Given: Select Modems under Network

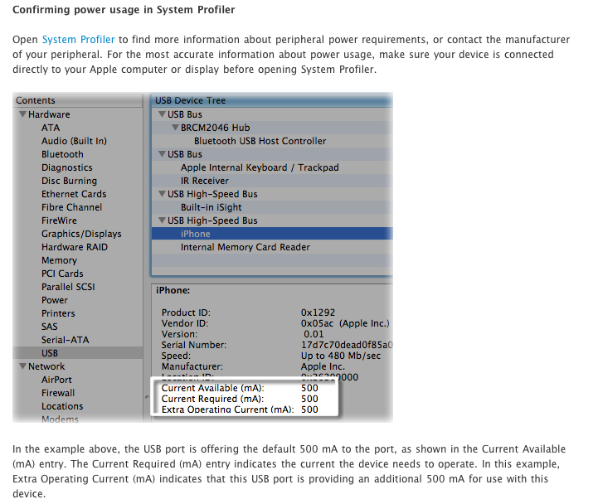Looking at the screenshot, I should coord(60,419).
